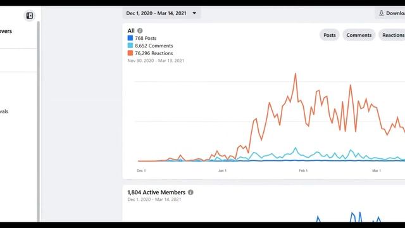Screen dimensions: 405x228
Task: Click the Download button
Action: pos(390,13)
